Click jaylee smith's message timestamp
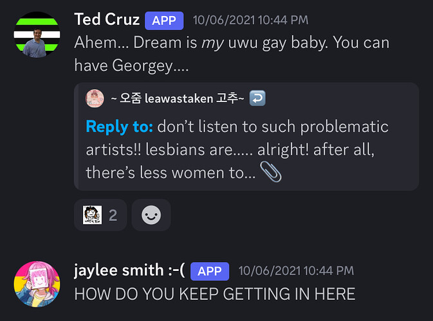The width and height of the screenshot is (433, 321). tap(296, 271)
